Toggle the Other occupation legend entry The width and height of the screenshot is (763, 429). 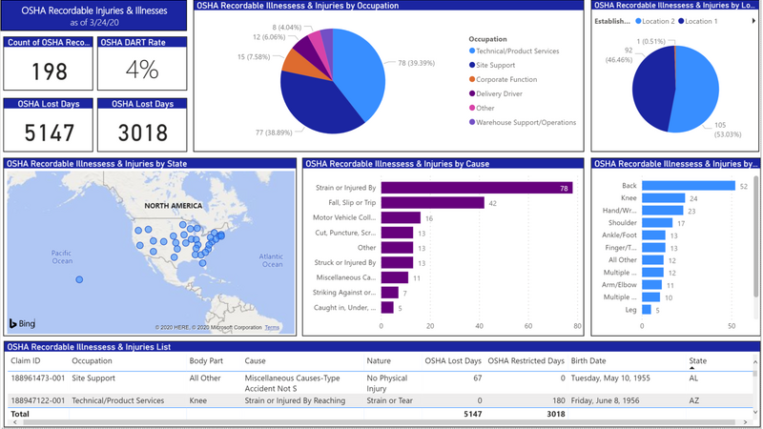tap(485, 108)
